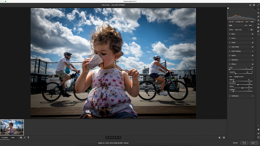Click the Open button

click(253, 143)
